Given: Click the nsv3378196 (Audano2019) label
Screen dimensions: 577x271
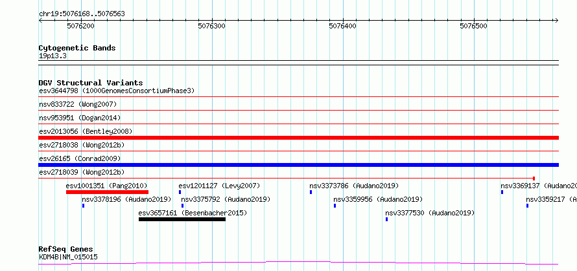Looking at the screenshot, I should 126,199.
